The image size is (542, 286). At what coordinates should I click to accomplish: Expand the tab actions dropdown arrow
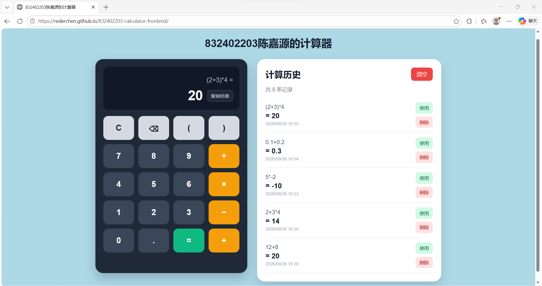click(x=7, y=7)
